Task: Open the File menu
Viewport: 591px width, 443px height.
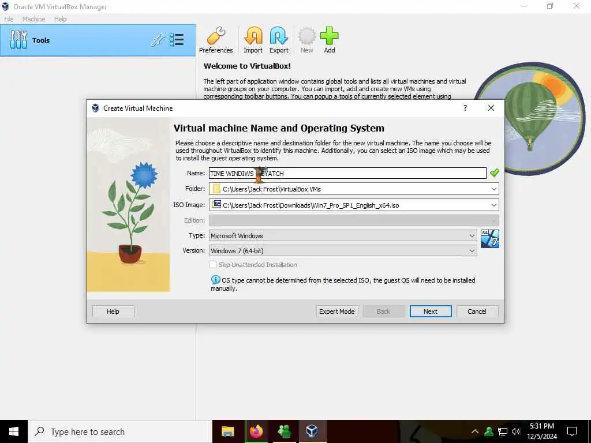Action: [x=9, y=19]
